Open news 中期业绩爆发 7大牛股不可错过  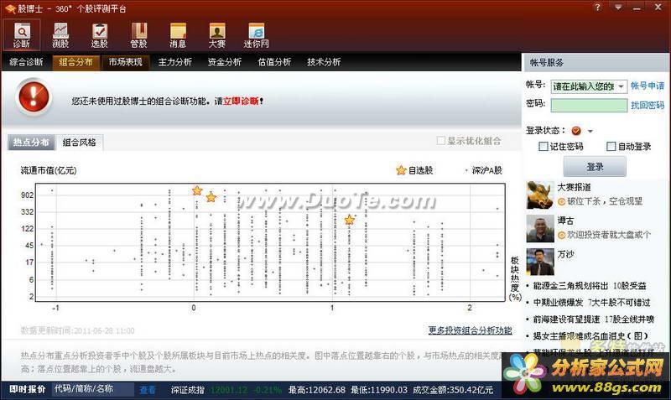591,303
